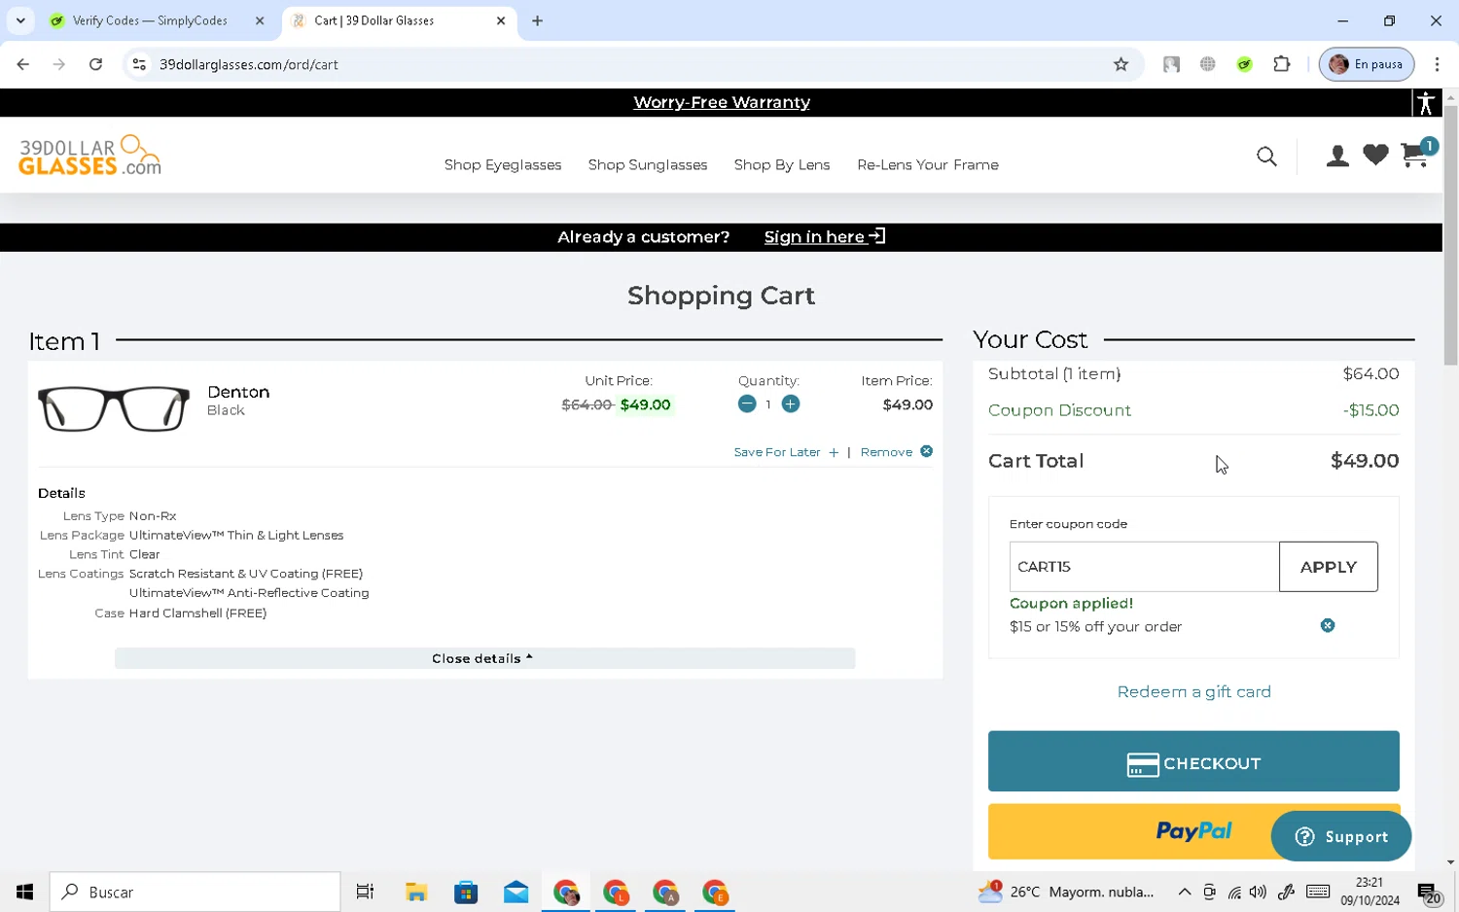Open the favorites heart icon
Image resolution: width=1459 pixels, height=912 pixels.
pos(1375,155)
